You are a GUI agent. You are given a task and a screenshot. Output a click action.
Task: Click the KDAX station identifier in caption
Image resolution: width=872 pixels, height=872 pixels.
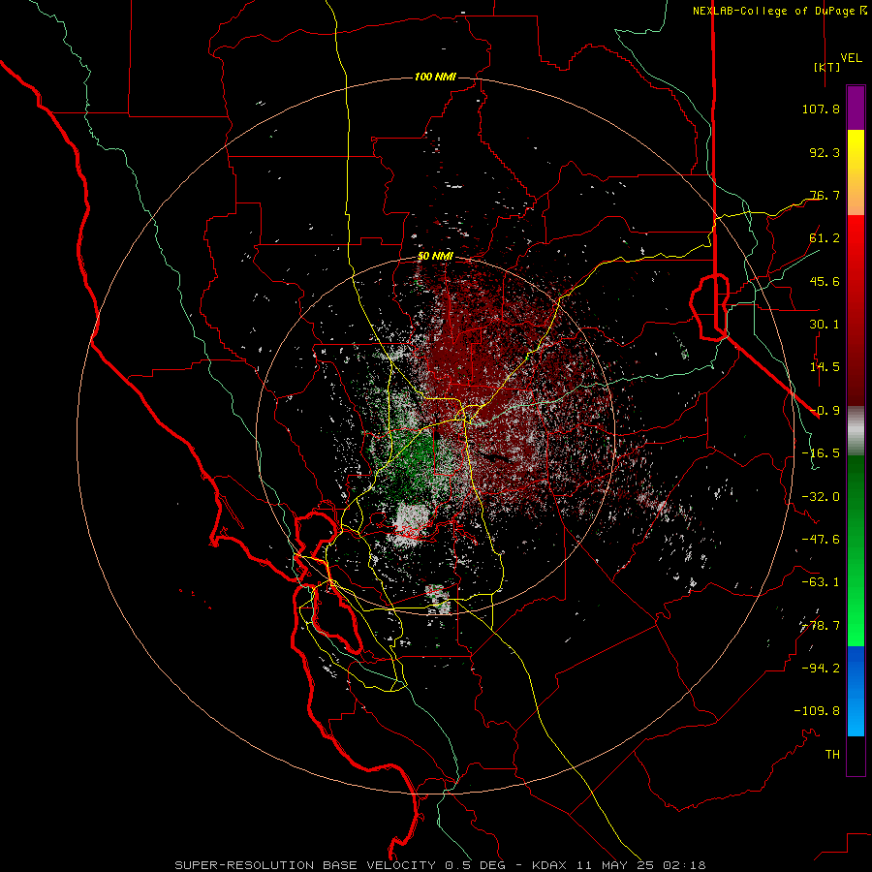(x=549, y=865)
